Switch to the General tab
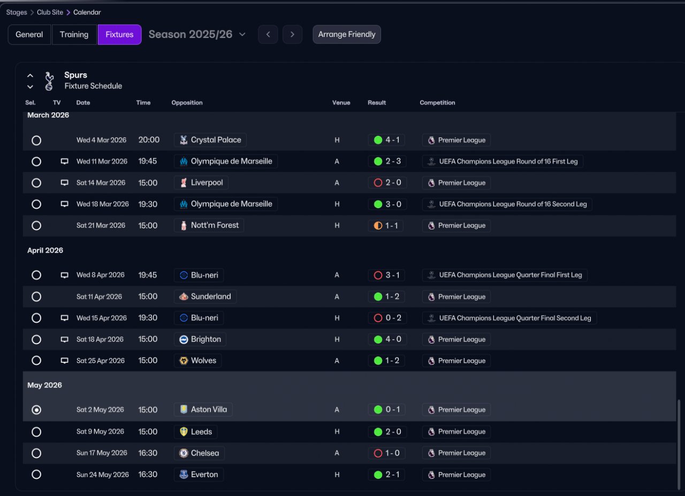This screenshot has width=685, height=496. tap(29, 34)
